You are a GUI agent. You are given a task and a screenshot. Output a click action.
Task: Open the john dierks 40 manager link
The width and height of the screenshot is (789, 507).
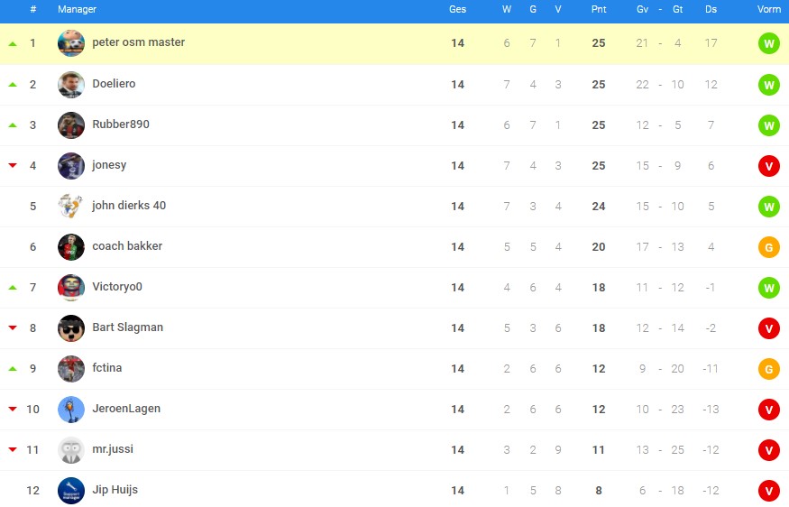(129, 206)
